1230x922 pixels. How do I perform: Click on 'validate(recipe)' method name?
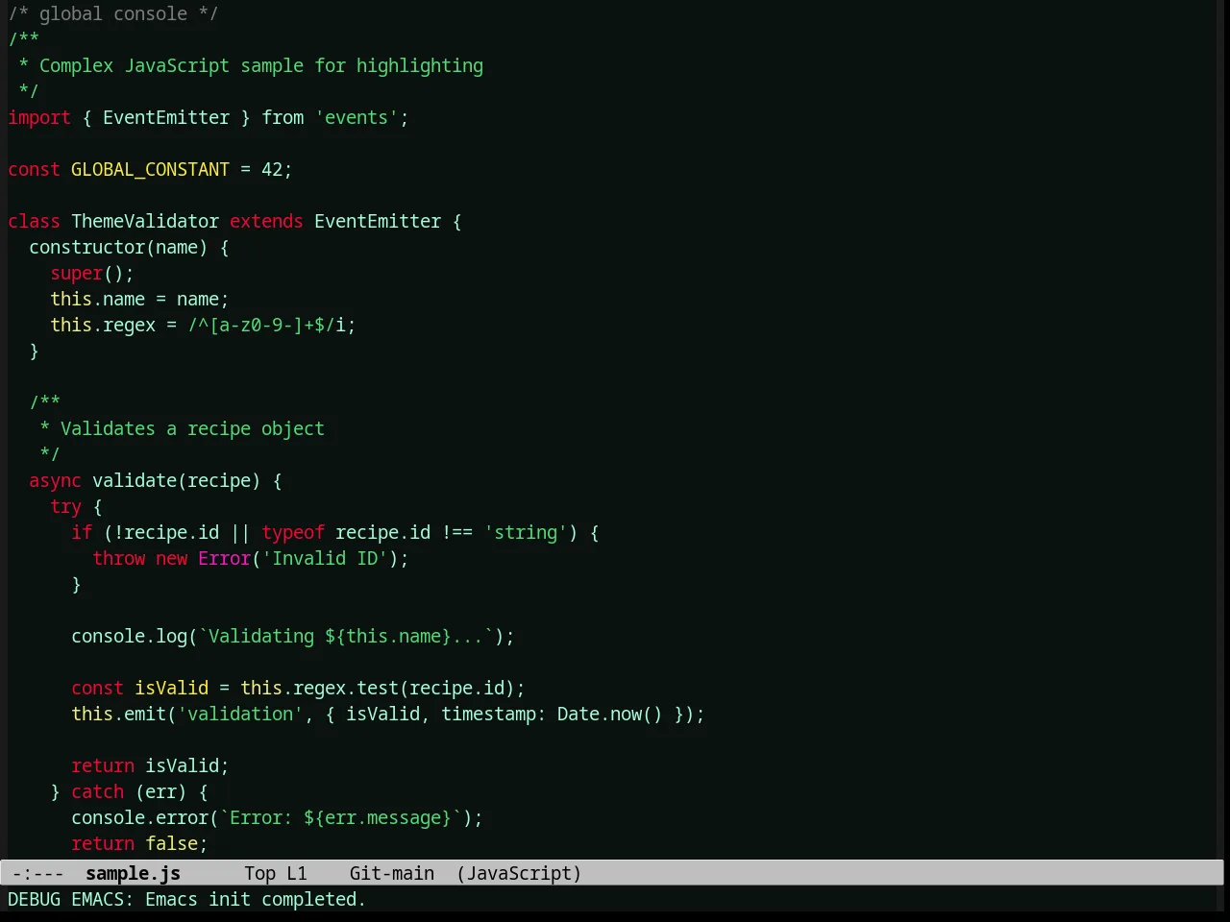[176, 480]
